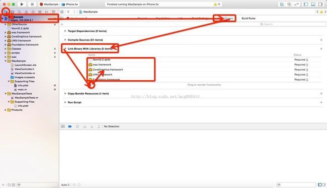Expand Run Script section
Screen dimensions: 327x188
coord(65,102)
